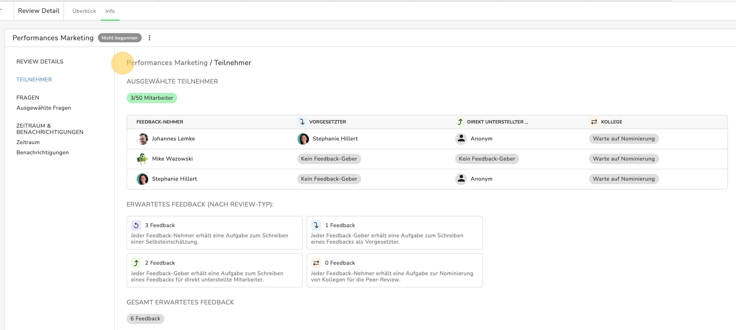Switch to the Überblick tab
This screenshot has width=736, height=330.
[x=84, y=11]
